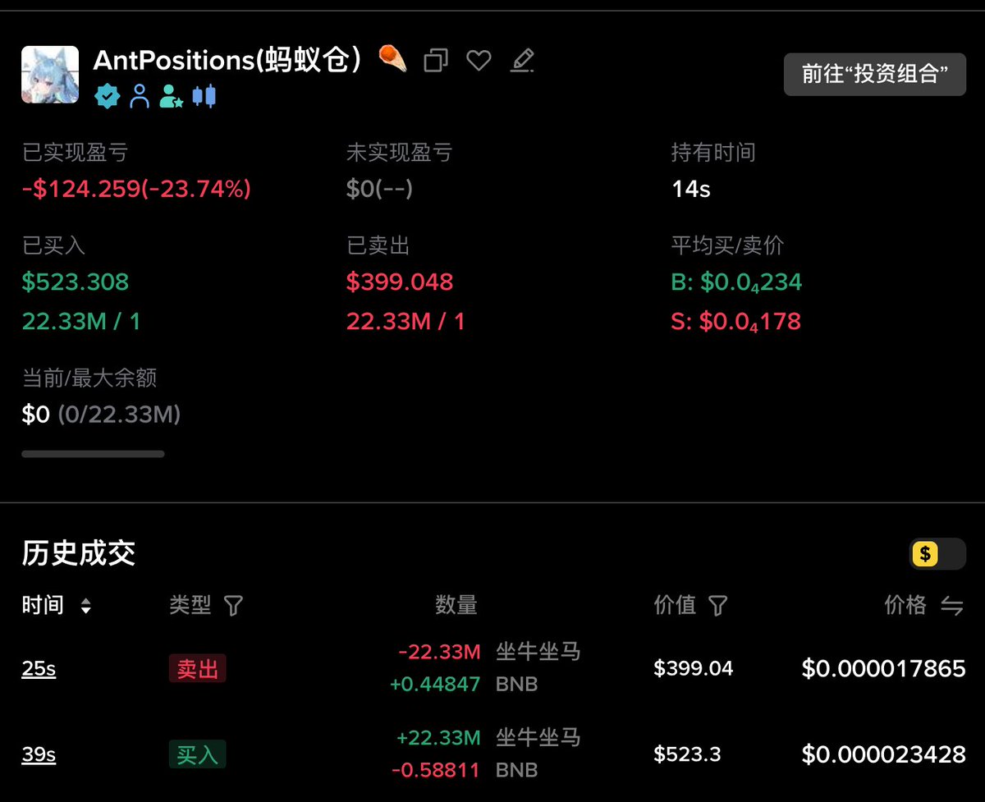Click holding time value 14s
Screen dimensions: 985x802
click(x=691, y=190)
